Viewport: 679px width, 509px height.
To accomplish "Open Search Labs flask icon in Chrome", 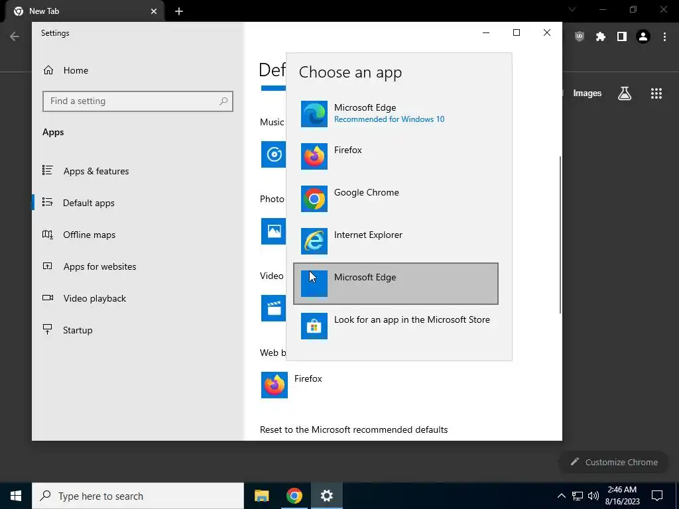I will pos(625,93).
